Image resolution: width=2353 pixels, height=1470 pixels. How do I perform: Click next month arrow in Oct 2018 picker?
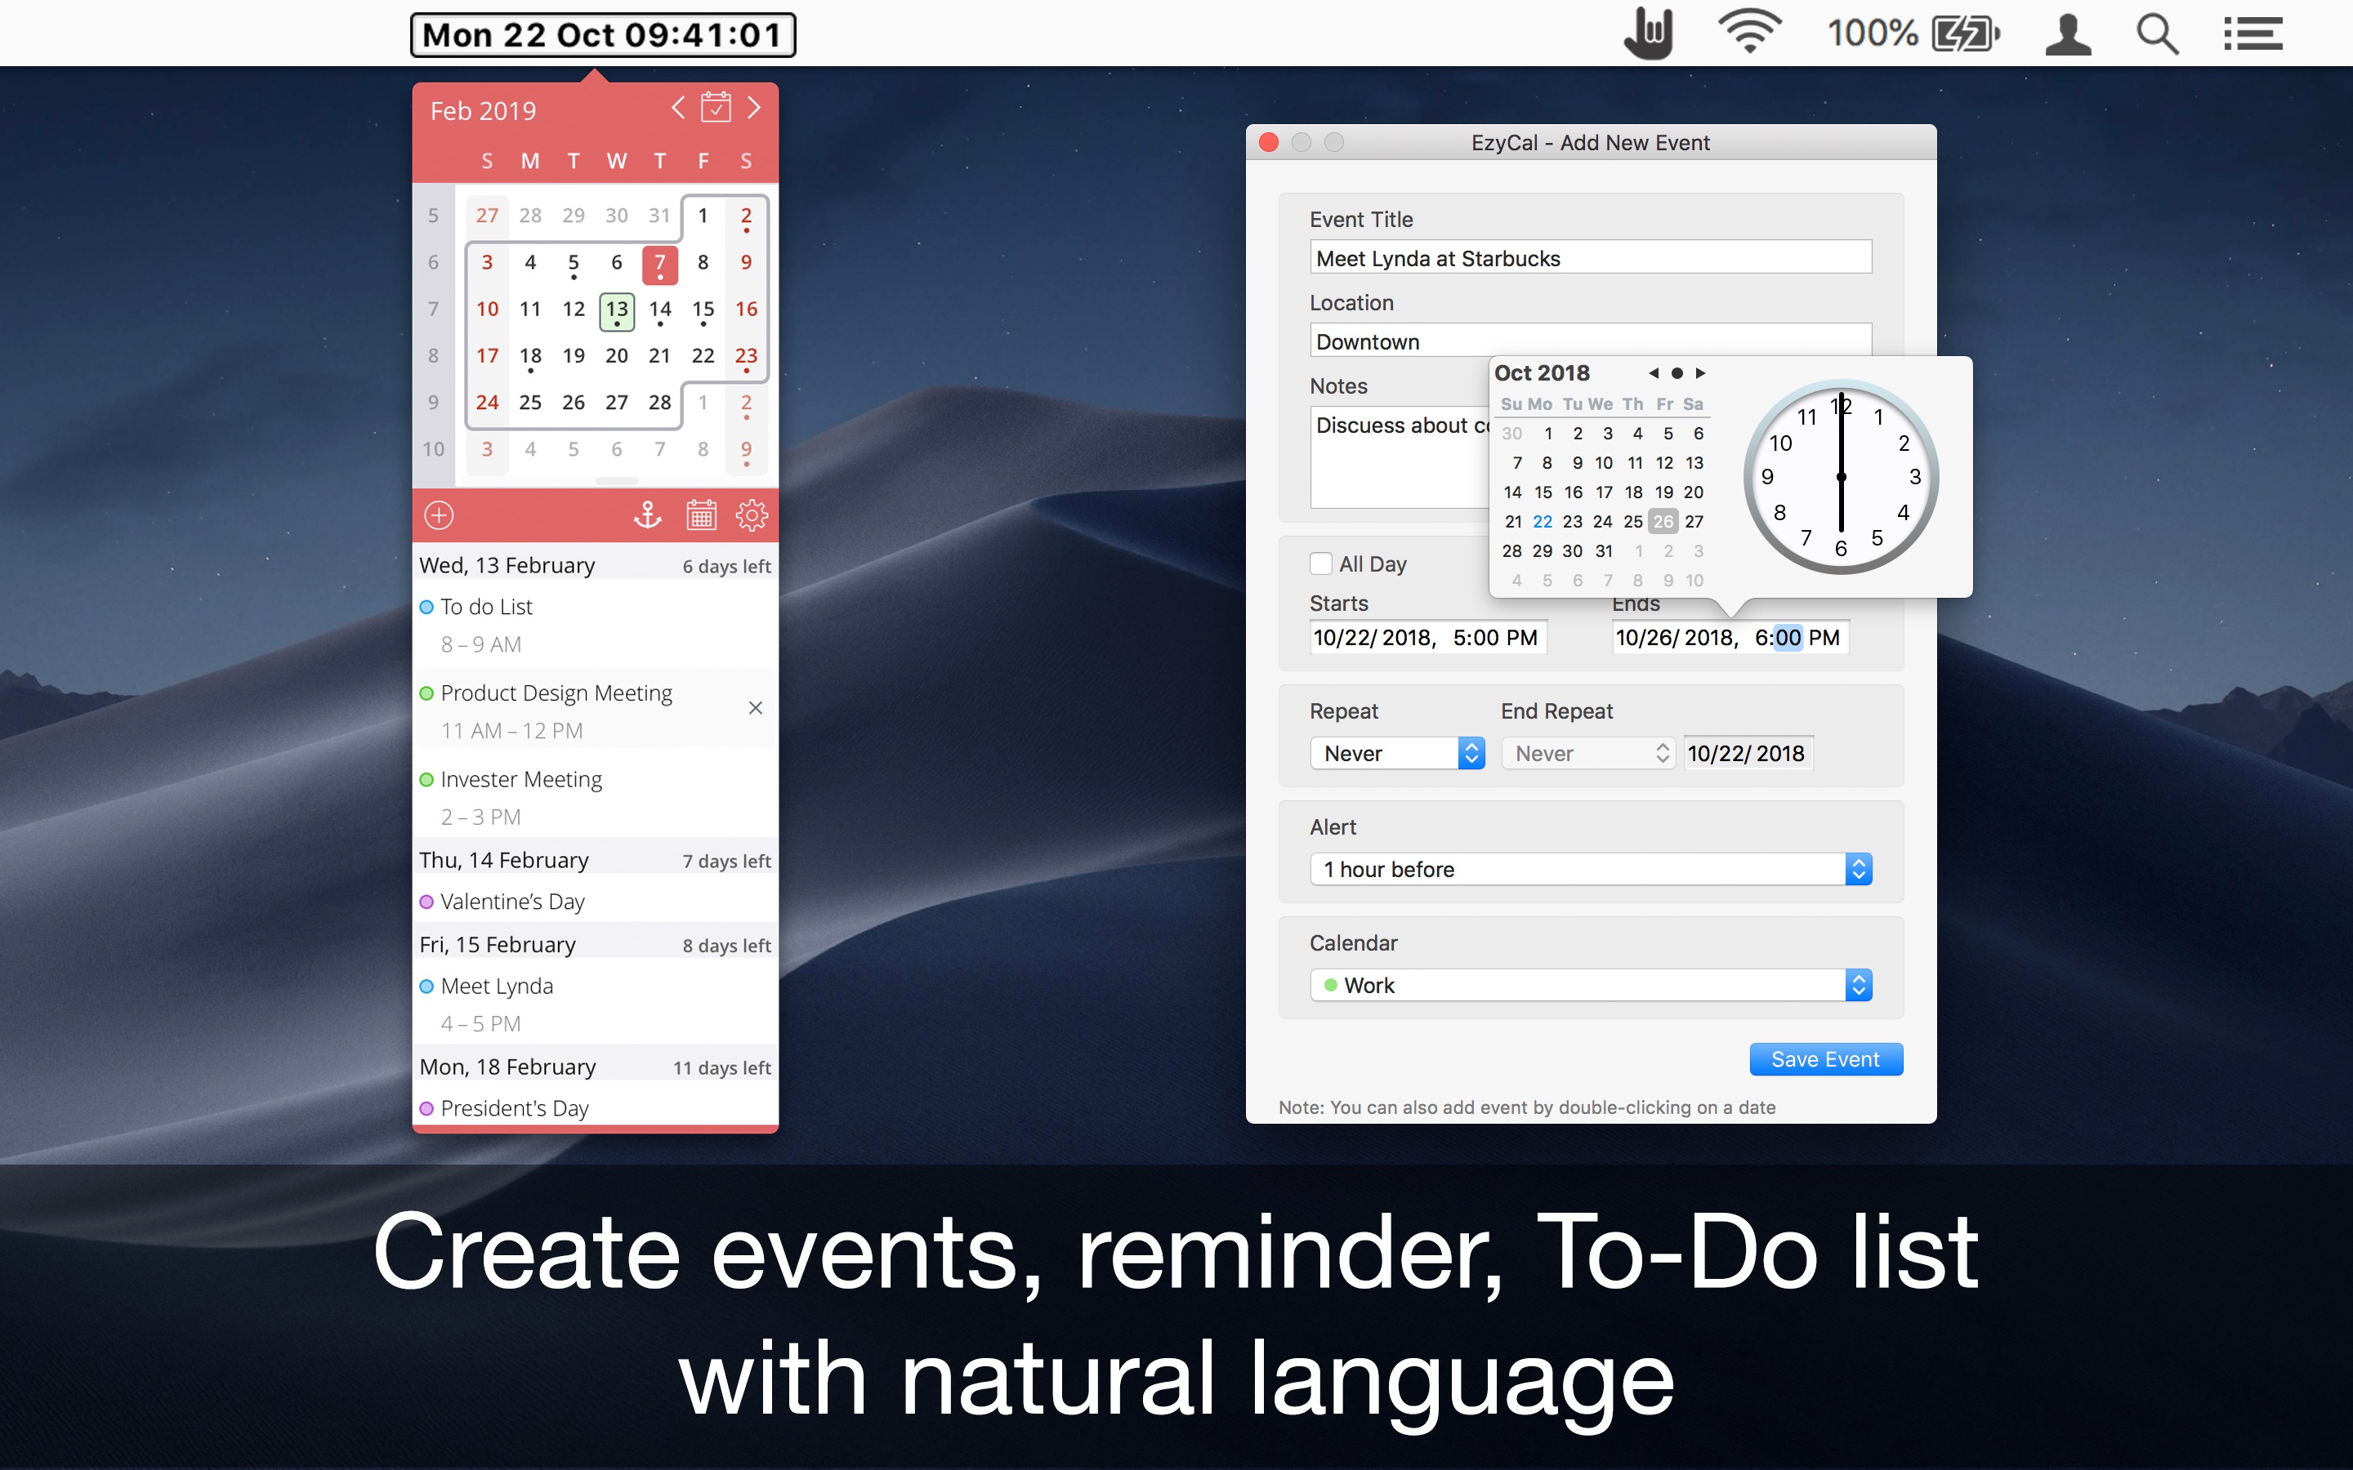point(1700,373)
